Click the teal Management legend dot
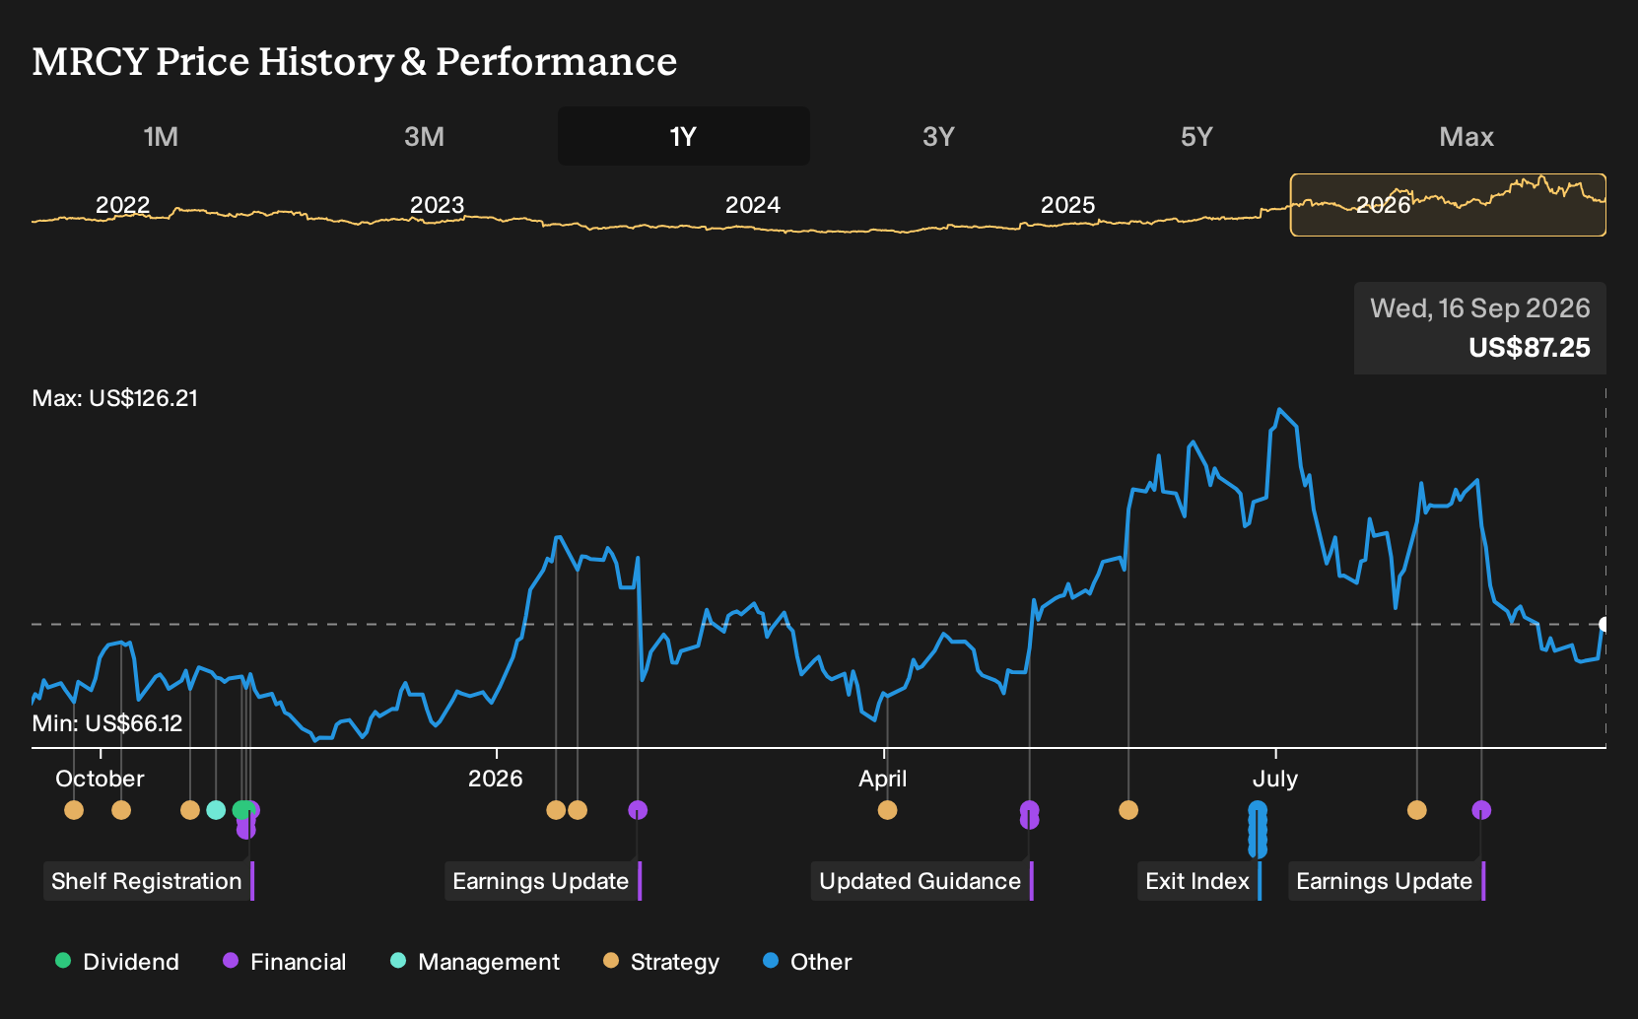Image resolution: width=1638 pixels, height=1019 pixels. pyautogui.click(x=398, y=961)
